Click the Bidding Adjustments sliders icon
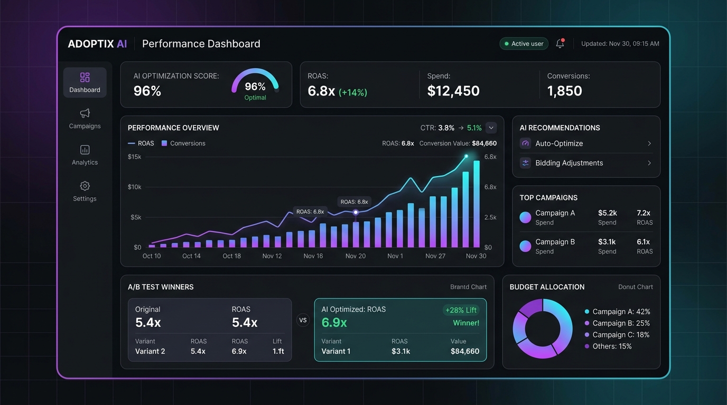Image resolution: width=727 pixels, height=405 pixels. (525, 163)
